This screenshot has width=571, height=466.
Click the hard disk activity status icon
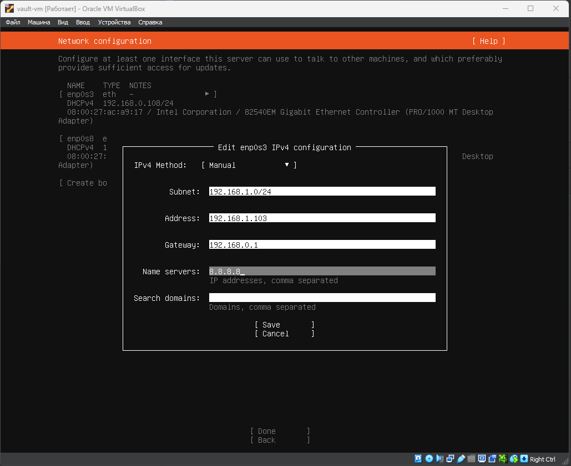(418, 459)
